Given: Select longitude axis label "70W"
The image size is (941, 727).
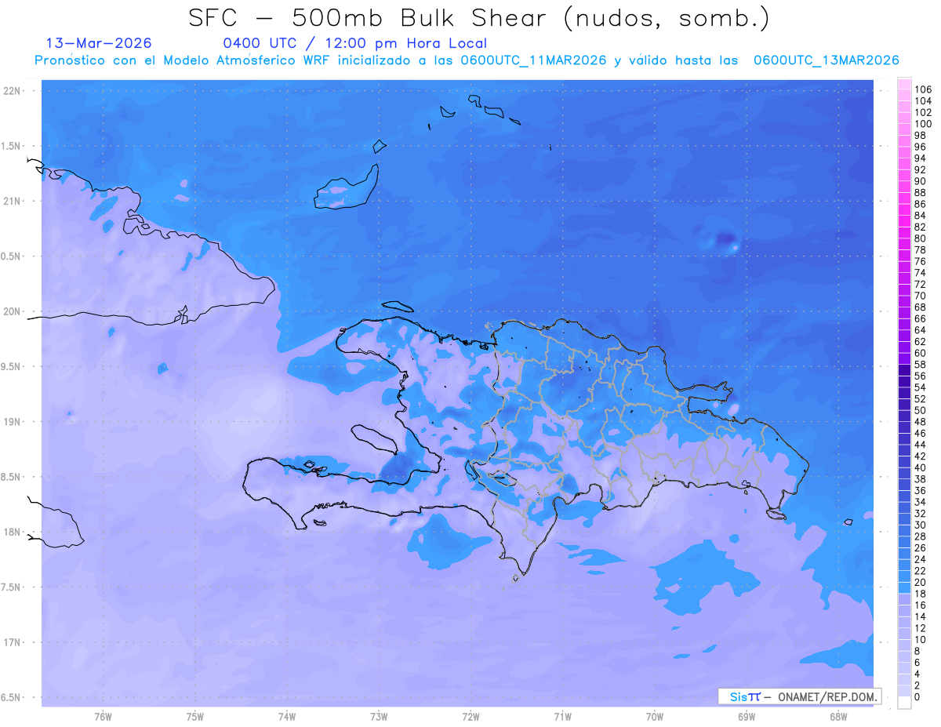Looking at the screenshot, I should pyautogui.click(x=655, y=717).
